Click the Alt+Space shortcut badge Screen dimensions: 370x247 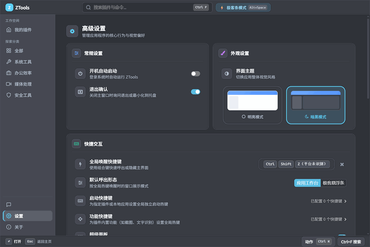[258, 7]
